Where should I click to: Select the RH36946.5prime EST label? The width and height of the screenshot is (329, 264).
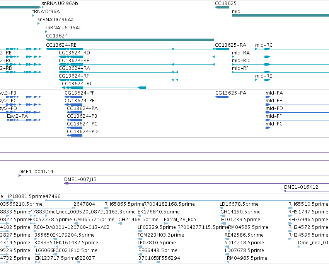308,220
